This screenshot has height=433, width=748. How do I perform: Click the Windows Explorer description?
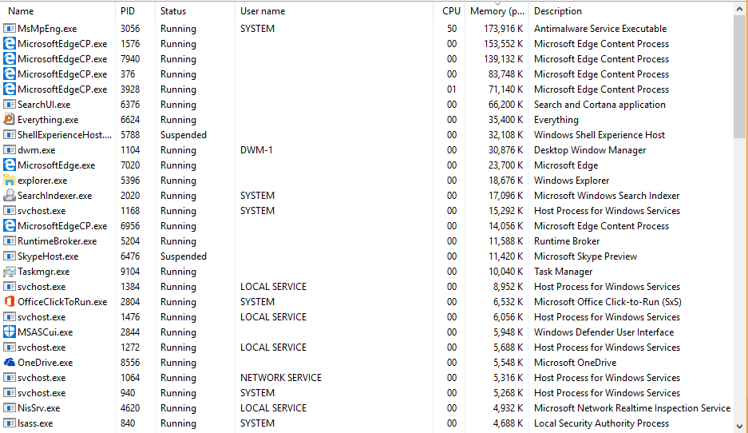coord(572,181)
